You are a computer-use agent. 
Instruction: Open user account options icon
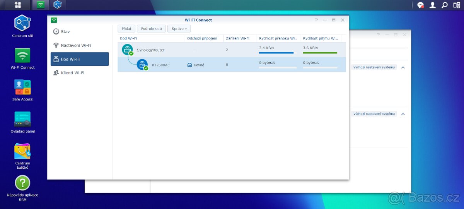(433, 5)
